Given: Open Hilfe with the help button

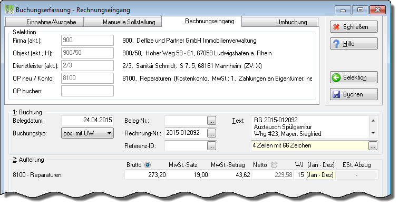Looking at the screenshot, I should (x=354, y=44).
